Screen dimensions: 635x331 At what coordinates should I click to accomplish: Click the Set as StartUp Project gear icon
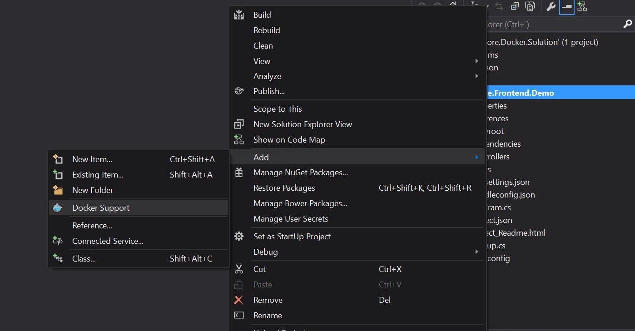(239, 237)
